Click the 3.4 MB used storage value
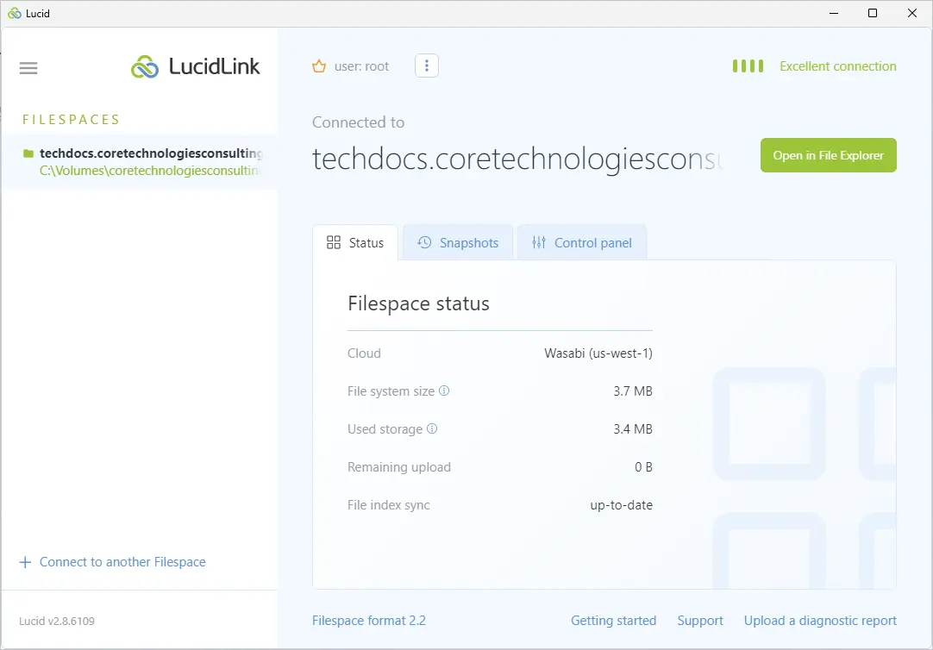Image resolution: width=933 pixels, height=650 pixels. click(633, 429)
